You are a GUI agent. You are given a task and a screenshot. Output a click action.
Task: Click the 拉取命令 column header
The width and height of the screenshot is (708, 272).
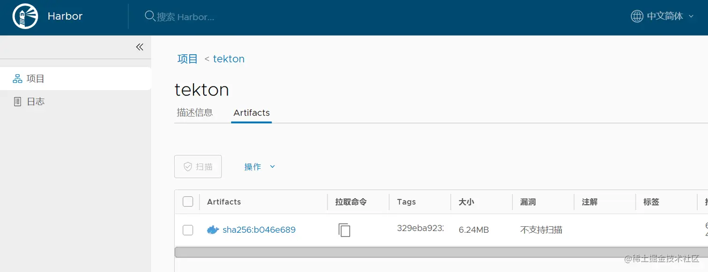(351, 202)
